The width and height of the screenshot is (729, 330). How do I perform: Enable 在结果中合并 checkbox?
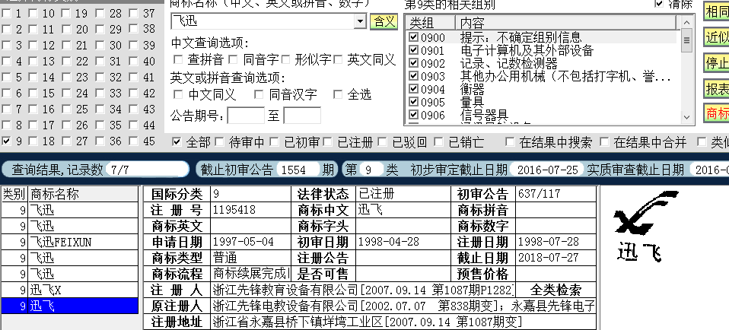(604, 141)
